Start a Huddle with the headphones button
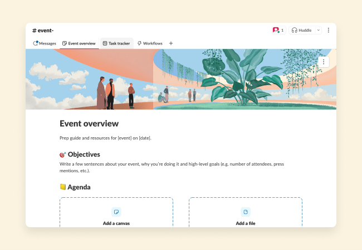The width and height of the screenshot is (362, 250). (301, 30)
